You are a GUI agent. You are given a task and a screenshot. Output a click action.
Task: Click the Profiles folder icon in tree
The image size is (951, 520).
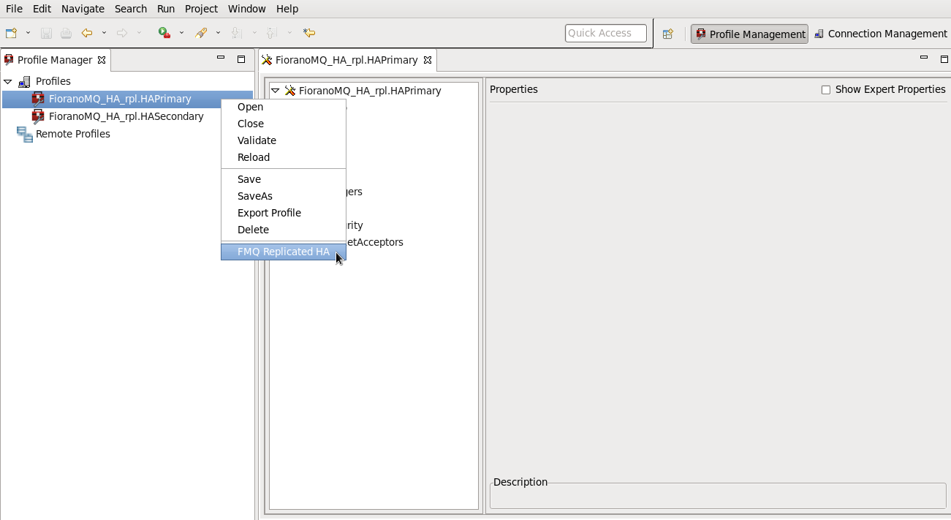[x=25, y=81]
